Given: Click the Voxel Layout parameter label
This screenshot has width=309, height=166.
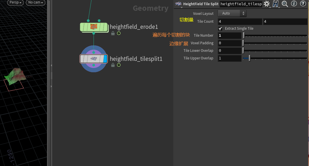Looking at the screenshot, I should click(203, 14).
